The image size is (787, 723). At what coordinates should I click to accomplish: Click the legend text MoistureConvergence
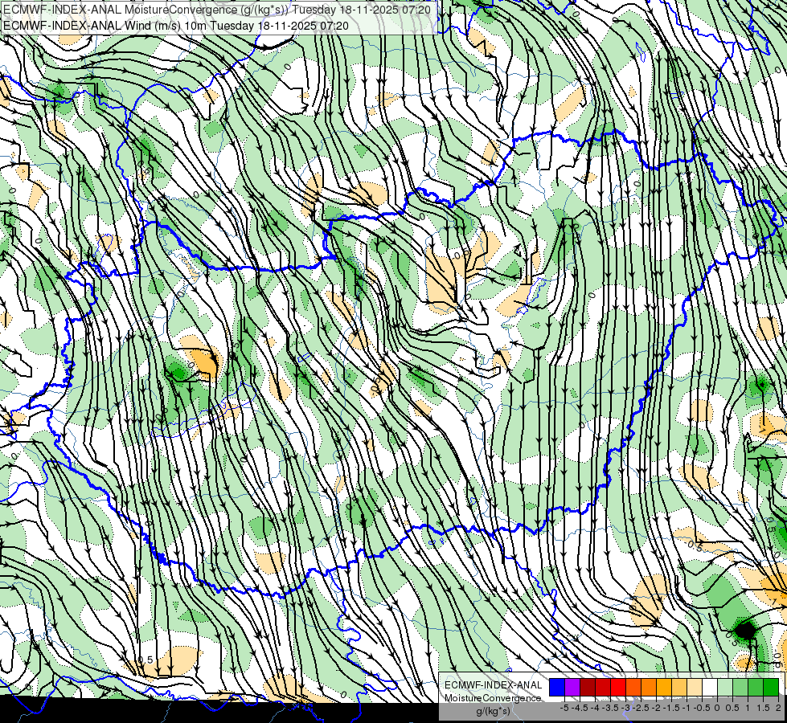[493, 698]
